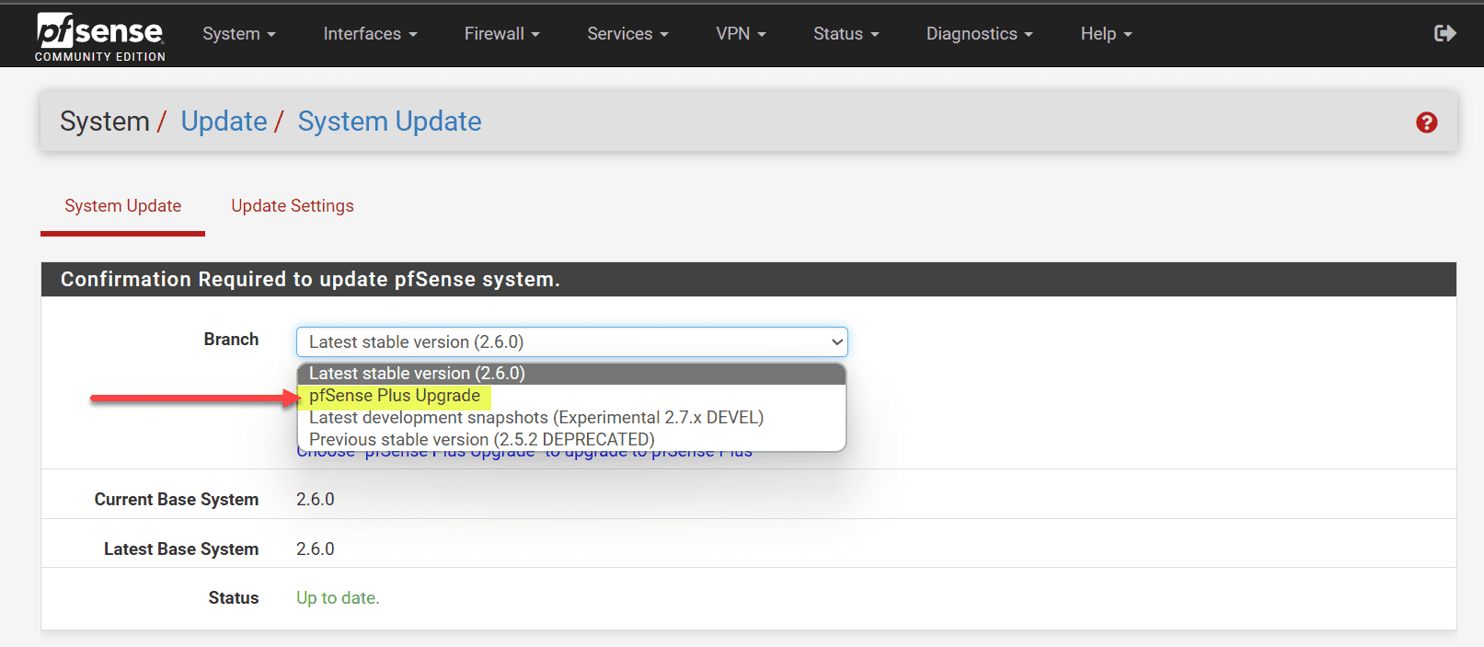
Task: Open the Interfaces menu
Action: tap(370, 34)
